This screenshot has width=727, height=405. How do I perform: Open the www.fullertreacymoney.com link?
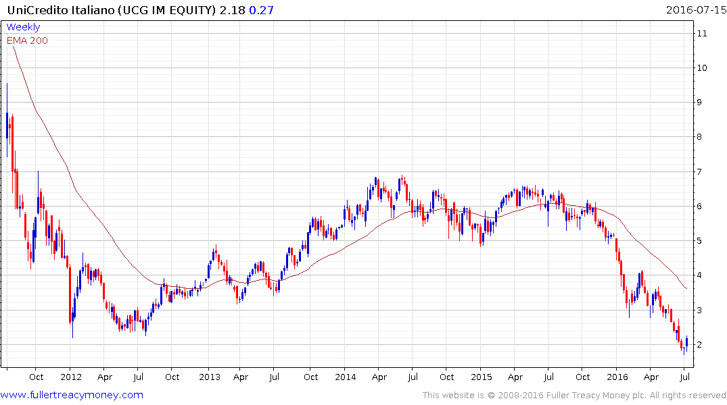72,395
